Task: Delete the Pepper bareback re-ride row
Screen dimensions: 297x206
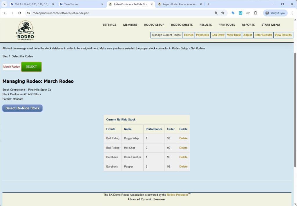Action: (x=183, y=167)
